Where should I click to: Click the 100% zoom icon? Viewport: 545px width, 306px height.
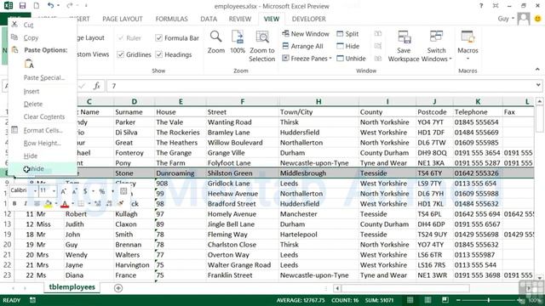click(x=238, y=37)
